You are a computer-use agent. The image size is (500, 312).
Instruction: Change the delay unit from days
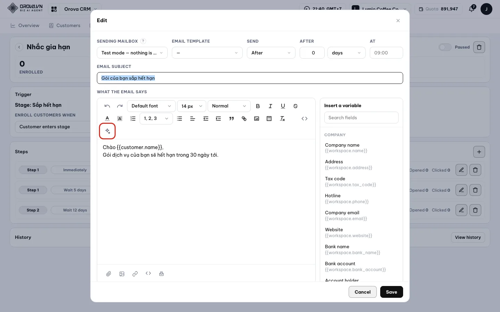347,53
